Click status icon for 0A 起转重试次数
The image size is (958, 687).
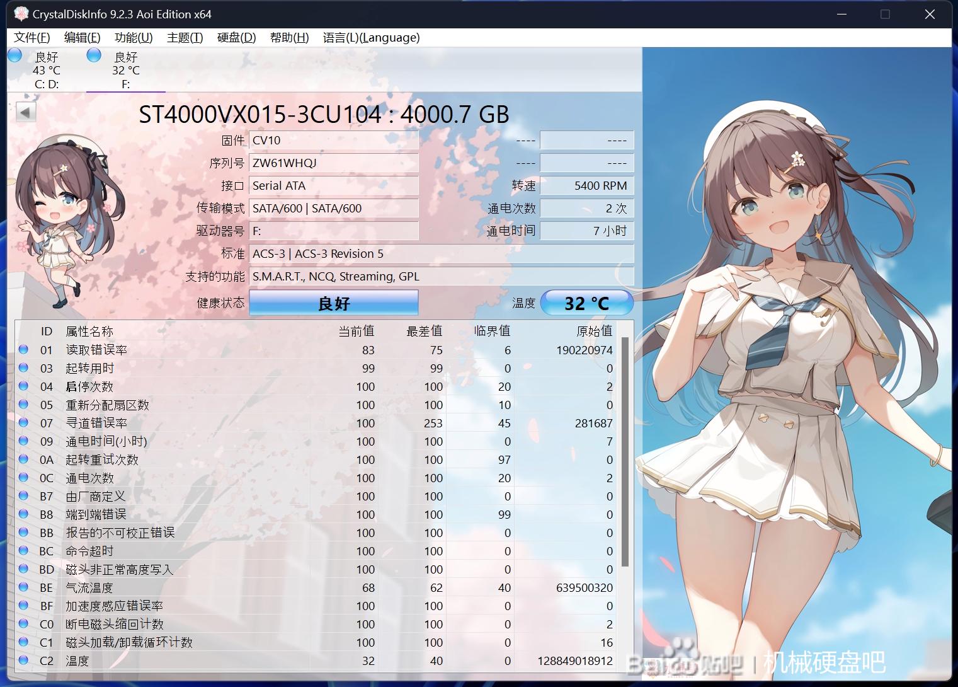[23, 459]
